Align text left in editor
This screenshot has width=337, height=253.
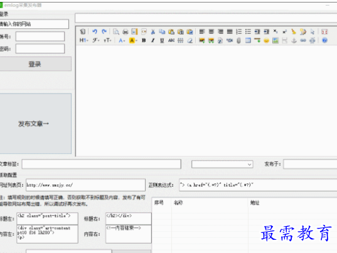click(x=202, y=31)
